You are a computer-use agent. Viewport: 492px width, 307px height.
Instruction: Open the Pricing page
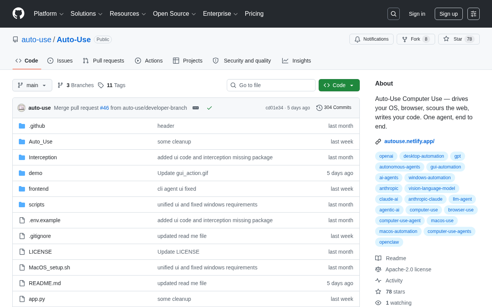coord(254,14)
